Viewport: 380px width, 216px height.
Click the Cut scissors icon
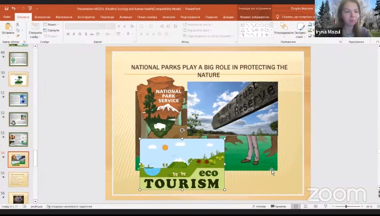(x=17, y=24)
